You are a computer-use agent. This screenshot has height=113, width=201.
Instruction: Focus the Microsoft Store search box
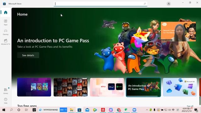point(100,4)
